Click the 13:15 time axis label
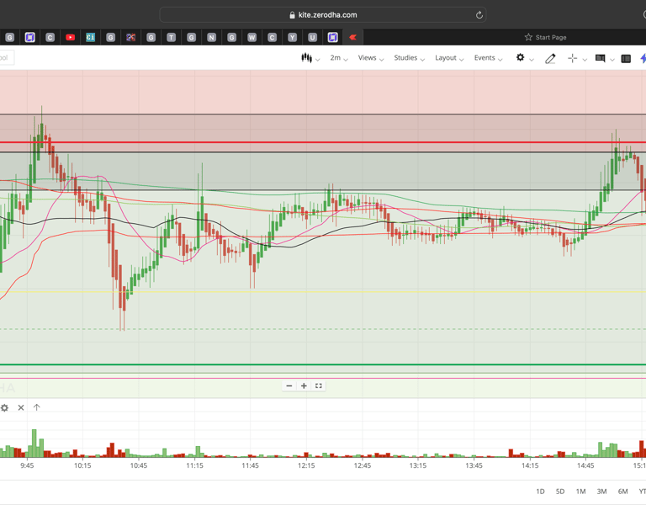This screenshot has height=505, width=646. [x=418, y=465]
